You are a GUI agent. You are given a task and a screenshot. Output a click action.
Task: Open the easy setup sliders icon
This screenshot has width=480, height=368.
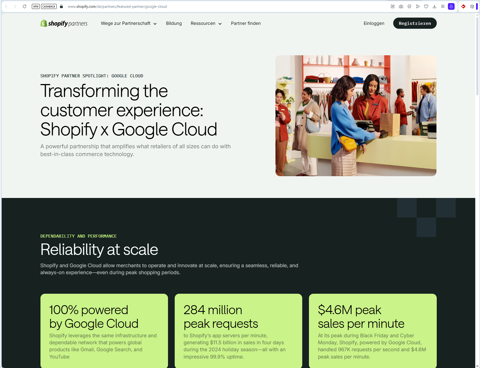pyautogui.click(x=443, y=6)
